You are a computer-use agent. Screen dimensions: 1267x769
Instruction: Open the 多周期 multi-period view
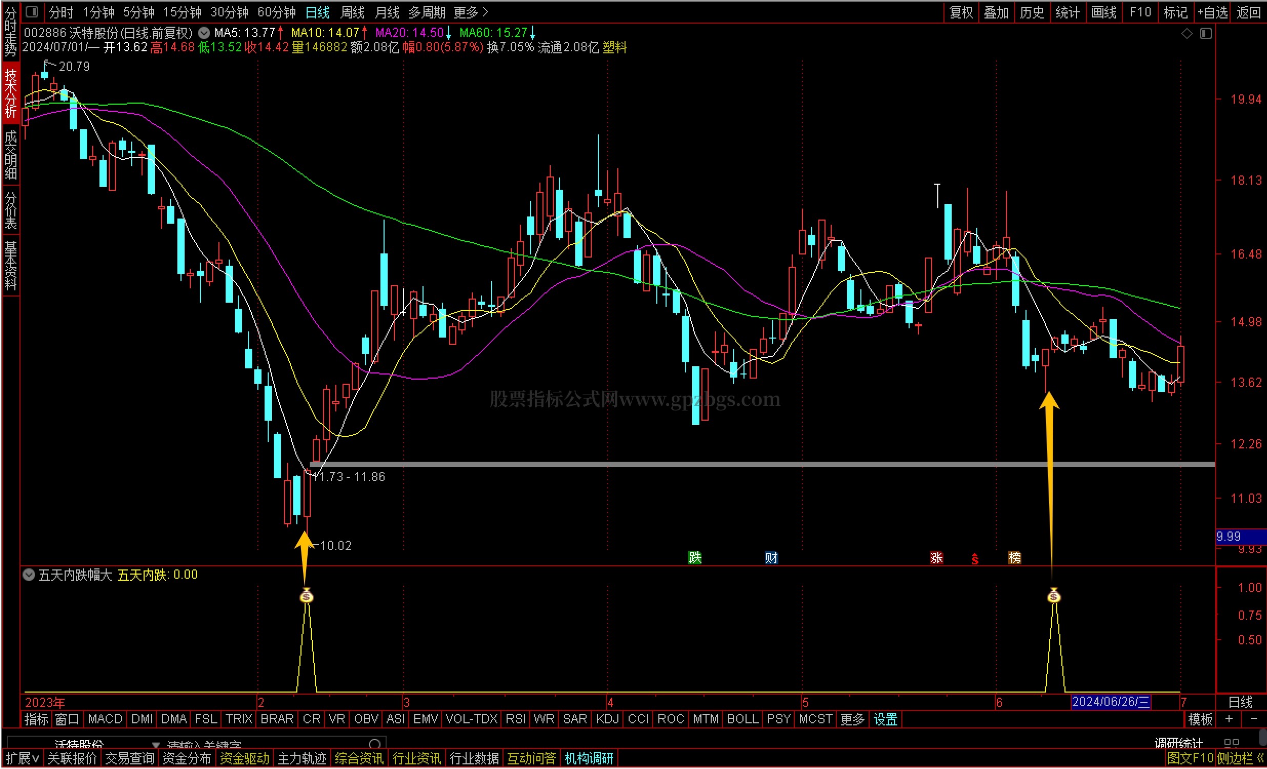(x=427, y=12)
